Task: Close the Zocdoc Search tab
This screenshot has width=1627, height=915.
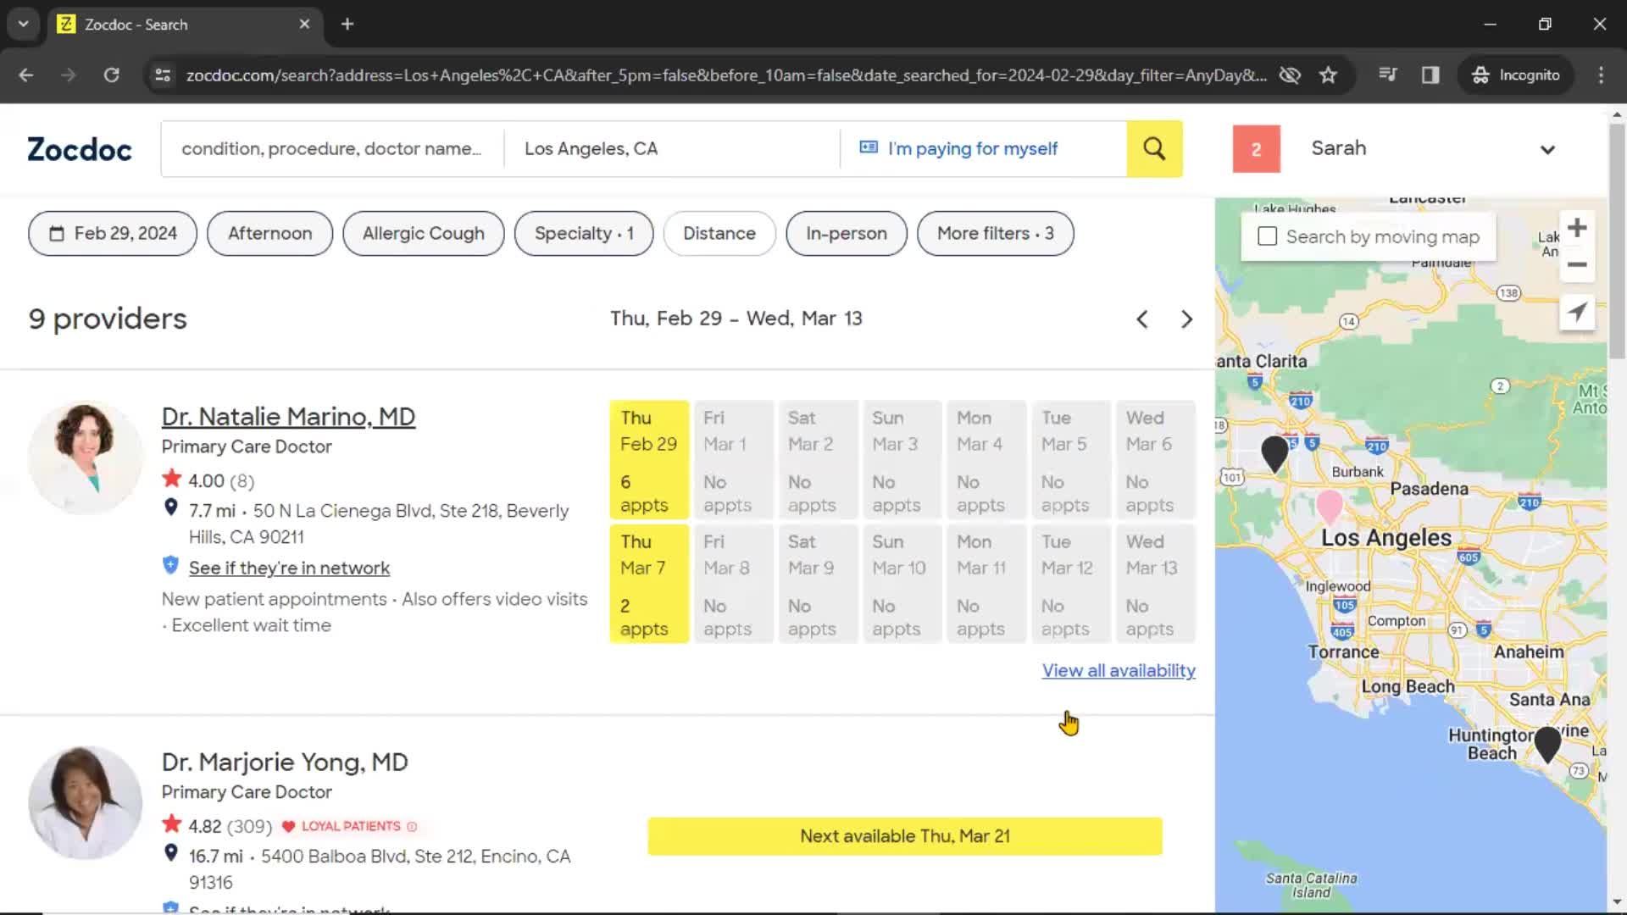Action: click(x=304, y=24)
